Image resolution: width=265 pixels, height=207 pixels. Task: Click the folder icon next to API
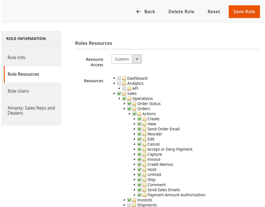point(129,88)
